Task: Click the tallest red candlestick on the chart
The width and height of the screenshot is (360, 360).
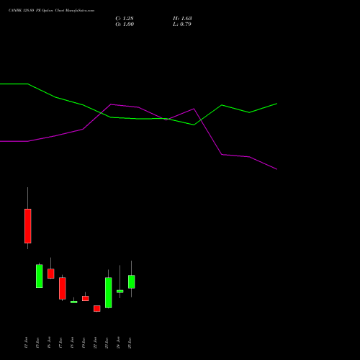Action: pos(28,226)
